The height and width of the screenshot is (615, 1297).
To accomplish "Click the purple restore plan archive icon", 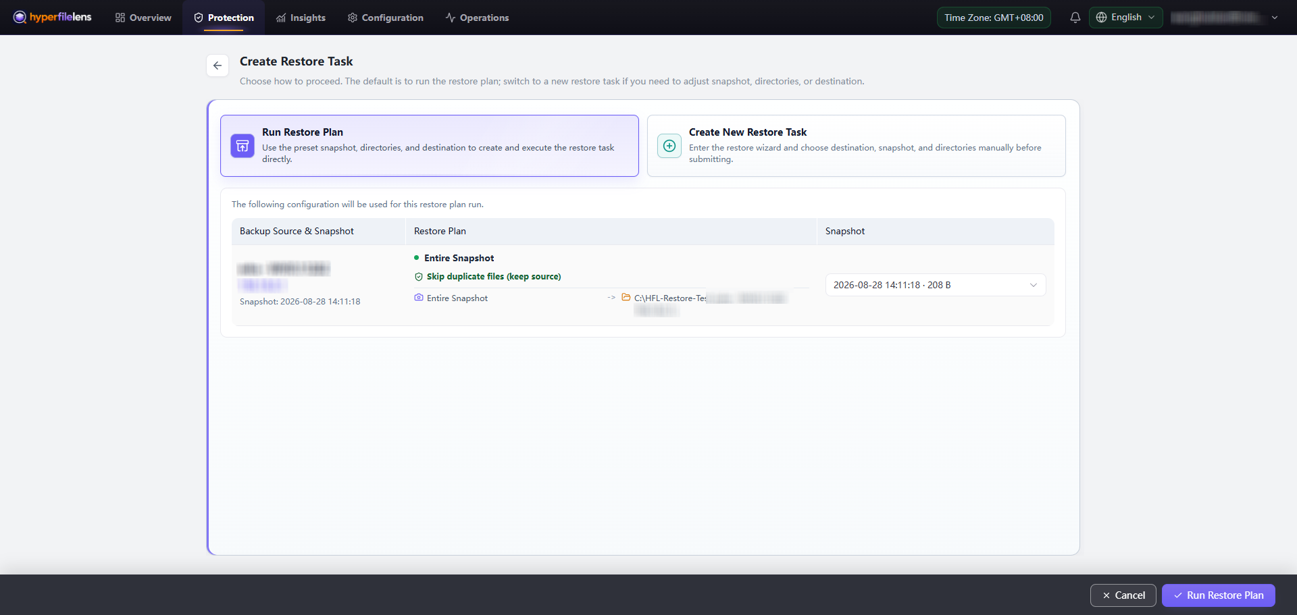I will pos(243,146).
